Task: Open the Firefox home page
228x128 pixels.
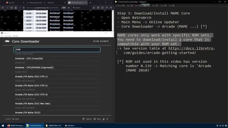Action: [16, 7]
